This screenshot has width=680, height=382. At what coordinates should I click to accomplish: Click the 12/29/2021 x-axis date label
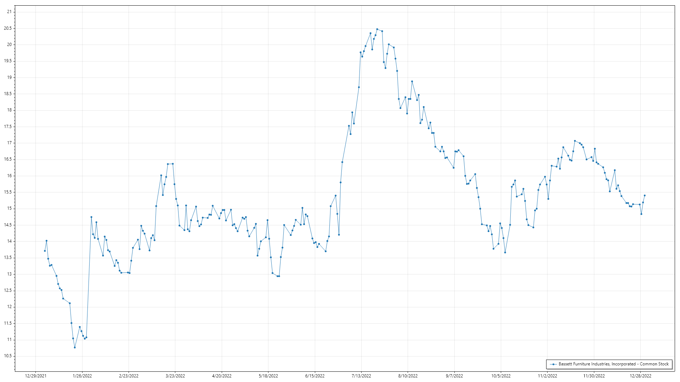[x=35, y=376]
